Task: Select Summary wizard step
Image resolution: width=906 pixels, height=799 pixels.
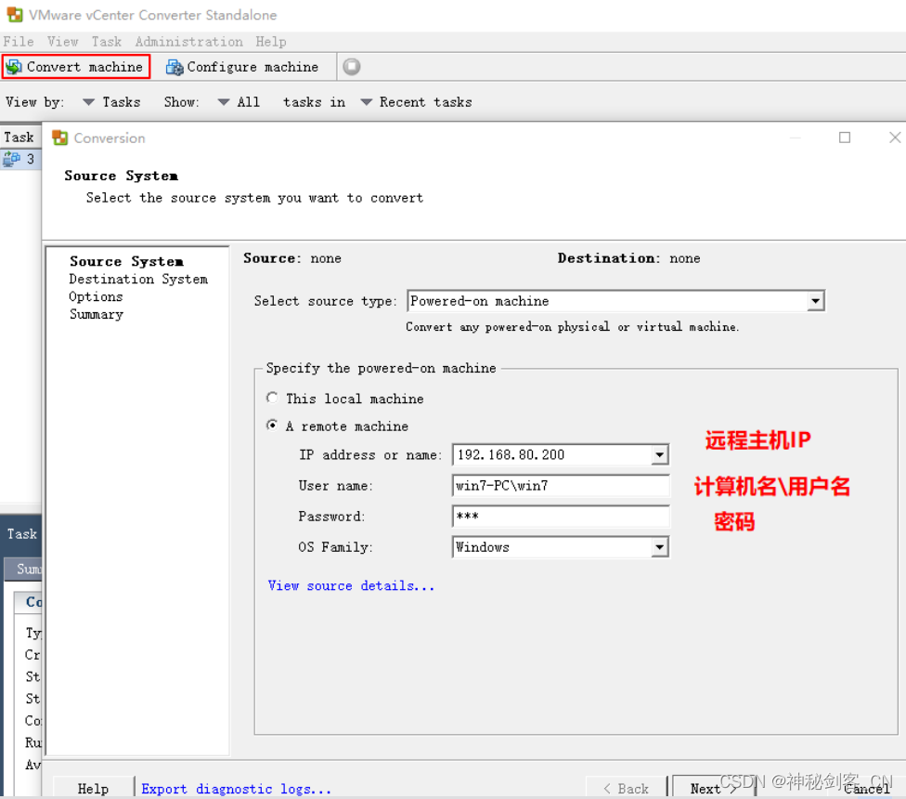Action: tap(97, 315)
